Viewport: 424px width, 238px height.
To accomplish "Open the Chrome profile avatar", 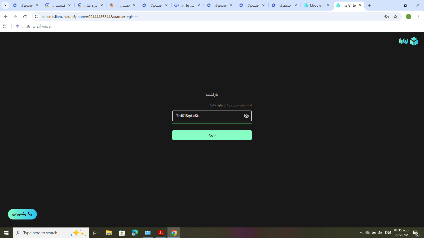I will (408, 17).
